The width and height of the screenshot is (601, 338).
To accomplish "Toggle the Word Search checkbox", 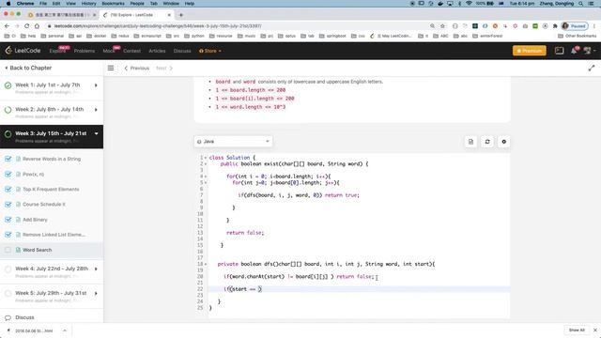I will [x=8, y=250].
